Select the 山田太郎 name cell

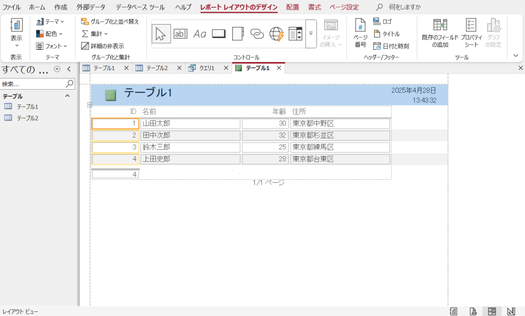(190, 123)
